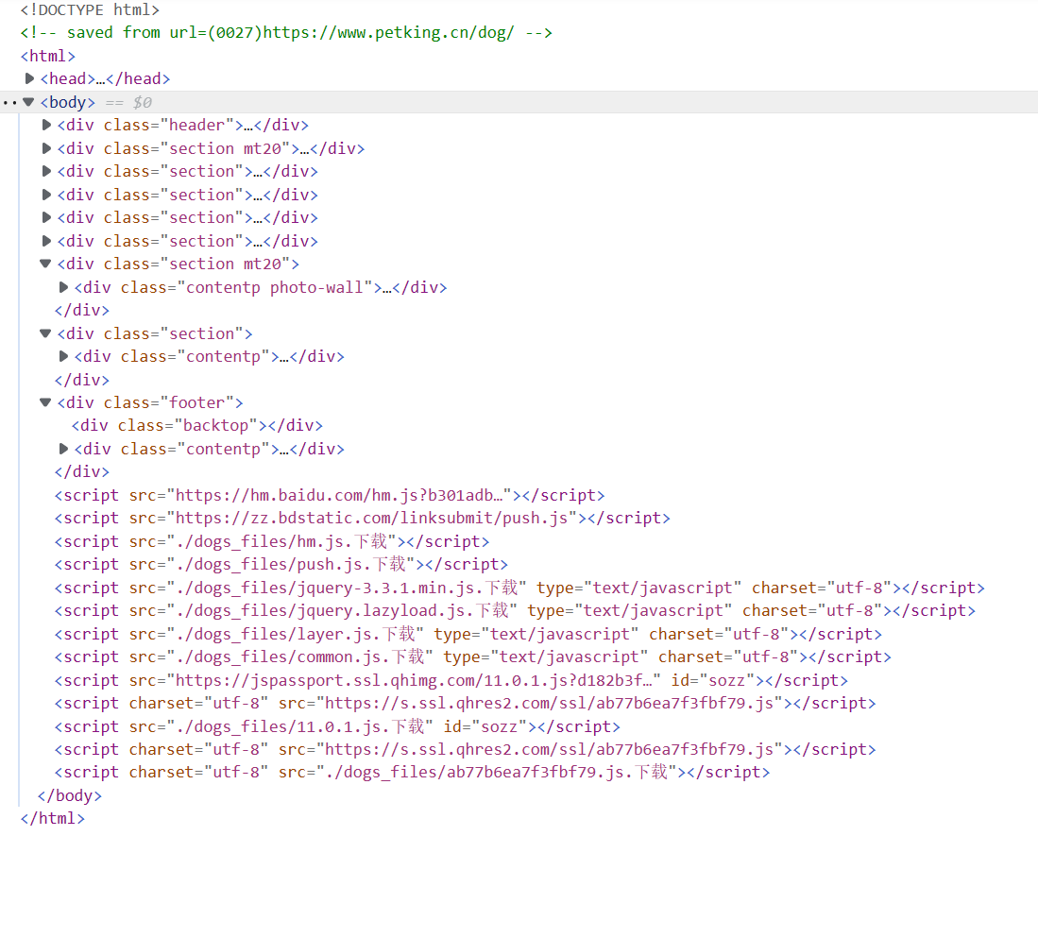The height and width of the screenshot is (938, 1038).
Task: Open the jspassport.ssl.qhimg.com 11.0.1.js link
Action: (414, 680)
